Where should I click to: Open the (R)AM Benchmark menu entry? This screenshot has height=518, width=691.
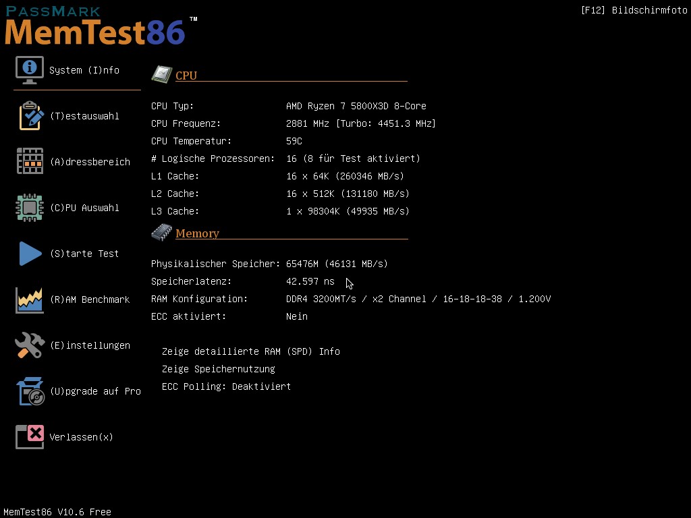point(90,299)
